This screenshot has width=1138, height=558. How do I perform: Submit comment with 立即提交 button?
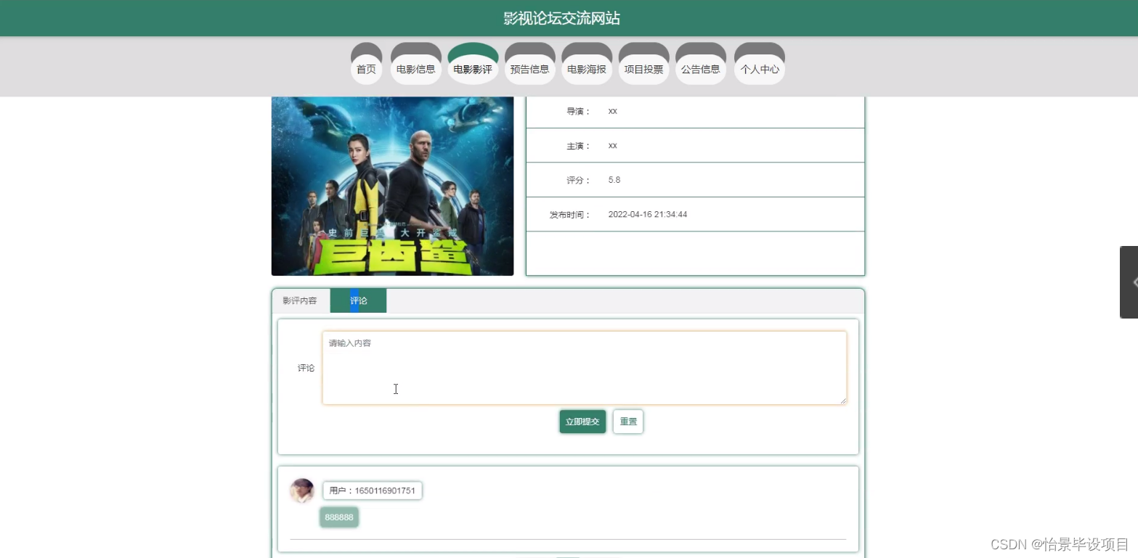pos(582,422)
